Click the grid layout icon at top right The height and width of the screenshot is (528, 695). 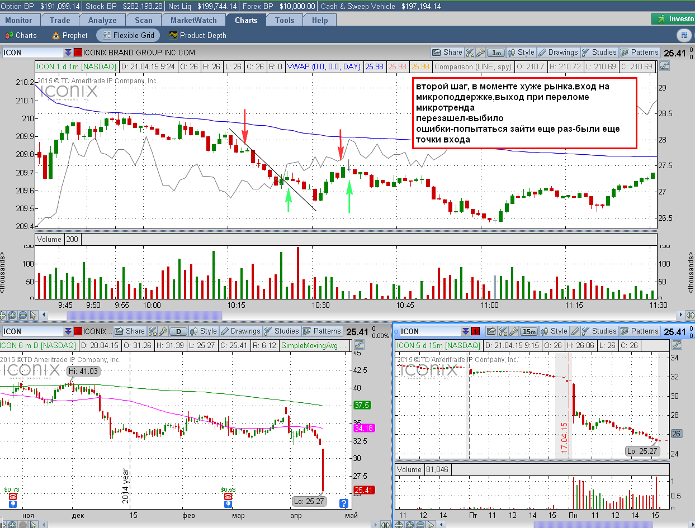[x=683, y=35]
